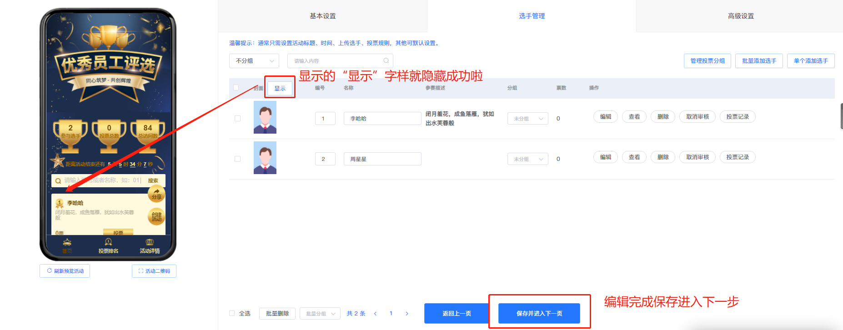This screenshot has height=330, width=843.
Task: Tap the gold 分享 share icon in phone preview
Action: [156, 193]
